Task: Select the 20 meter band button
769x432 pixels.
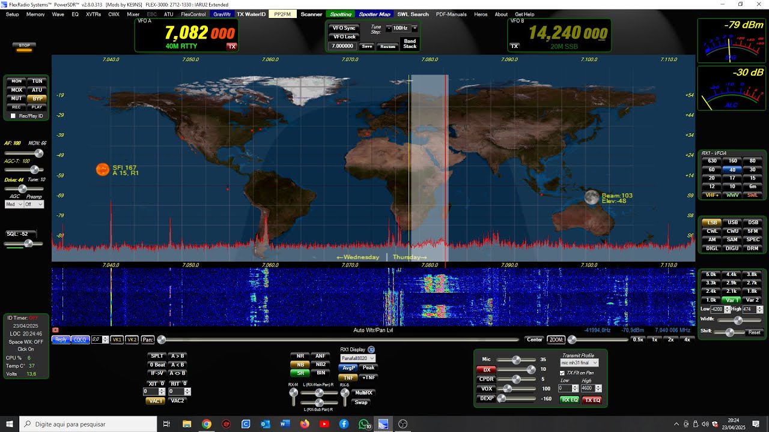Action: click(712, 178)
